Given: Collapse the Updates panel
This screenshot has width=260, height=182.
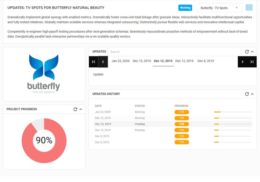Looking at the screenshot, I should pos(252,52).
